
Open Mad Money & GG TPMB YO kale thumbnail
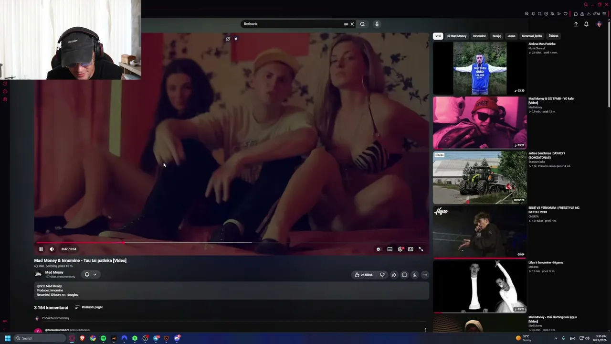click(480, 123)
